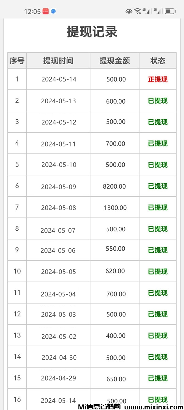Tap the first 4G signal icon
Screen dimensions: 184x410
(148, 11)
